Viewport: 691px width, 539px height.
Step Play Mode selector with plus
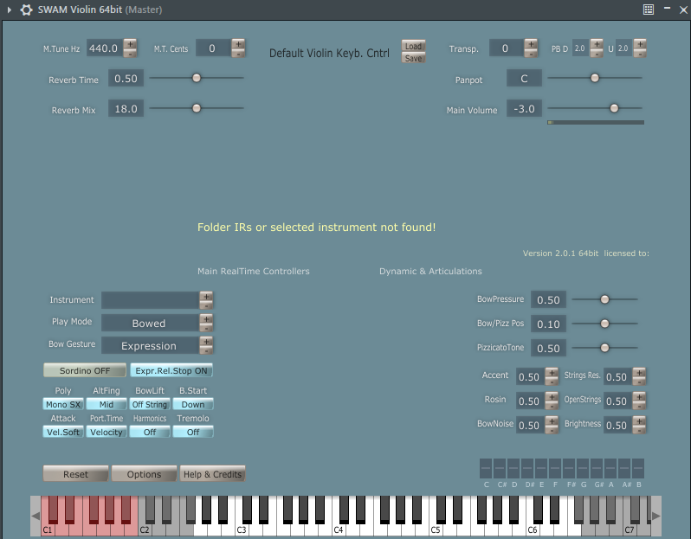(x=206, y=318)
